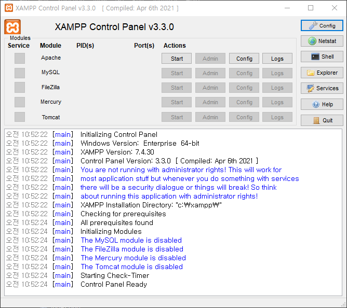347x308 pixels.
Task: View the Apache Logs
Action: click(x=277, y=59)
